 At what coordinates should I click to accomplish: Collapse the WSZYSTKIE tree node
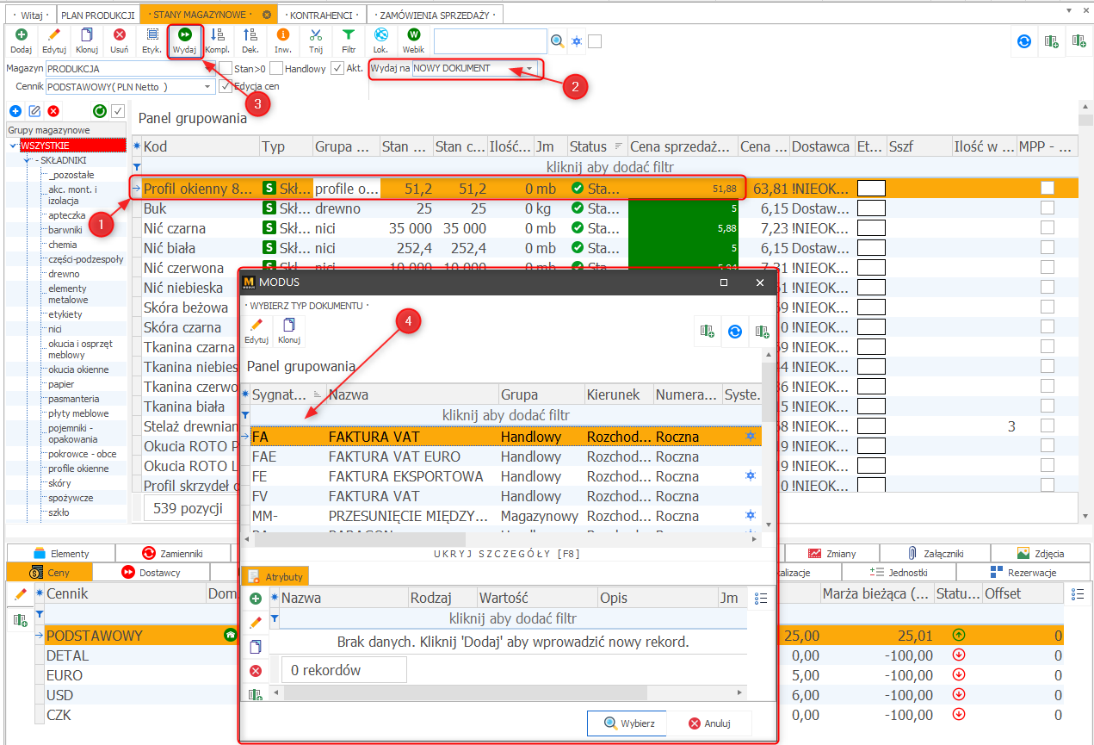coord(13,146)
